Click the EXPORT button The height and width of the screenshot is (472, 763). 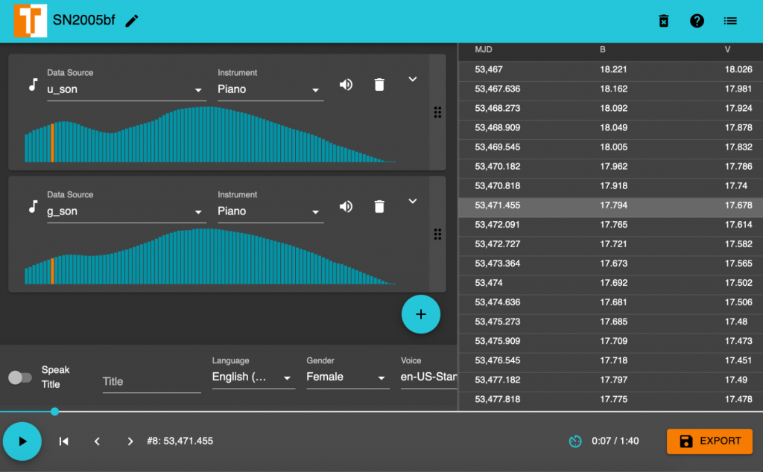click(x=709, y=441)
